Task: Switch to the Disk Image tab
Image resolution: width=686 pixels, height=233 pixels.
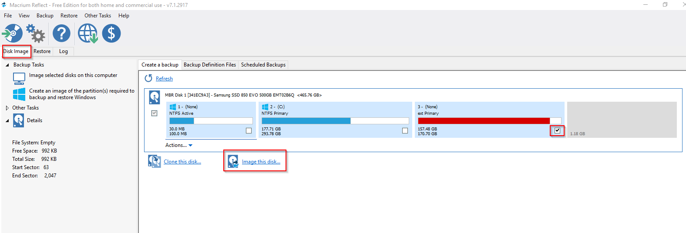Action: tap(16, 51)
